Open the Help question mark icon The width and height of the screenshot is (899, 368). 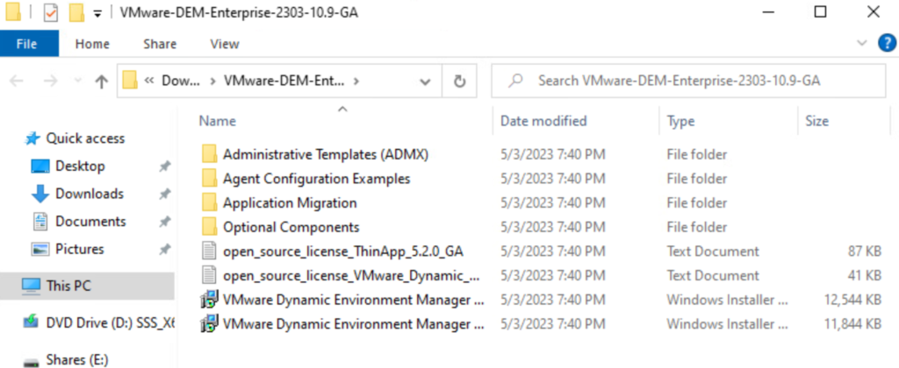[887, 44]
